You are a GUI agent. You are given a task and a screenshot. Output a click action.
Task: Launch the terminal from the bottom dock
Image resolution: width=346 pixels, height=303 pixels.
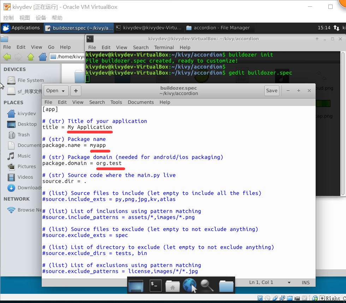[155, 286]
